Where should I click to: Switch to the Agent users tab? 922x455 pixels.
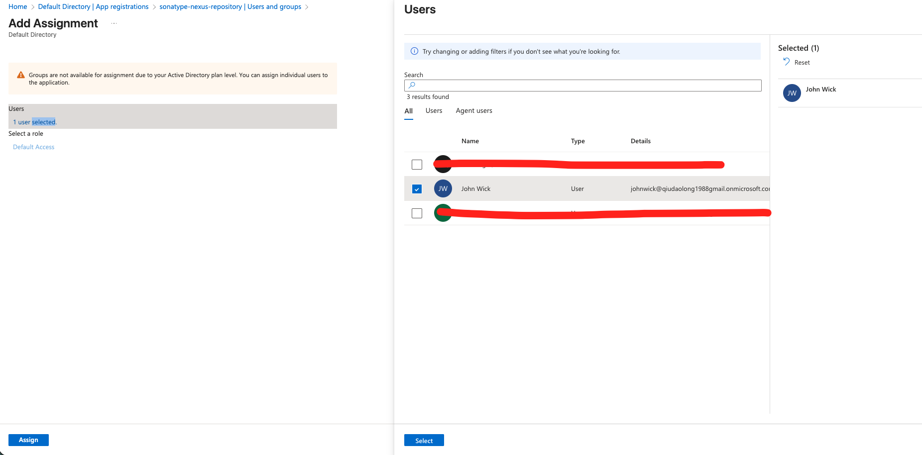click(473, 110)
